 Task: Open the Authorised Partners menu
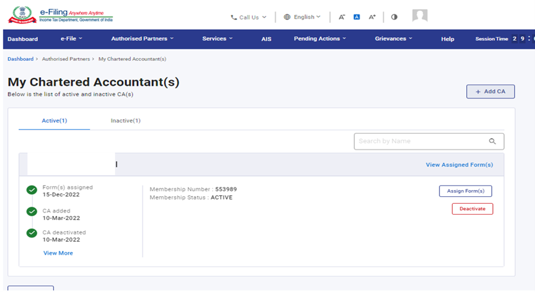(x=142, y=39)
